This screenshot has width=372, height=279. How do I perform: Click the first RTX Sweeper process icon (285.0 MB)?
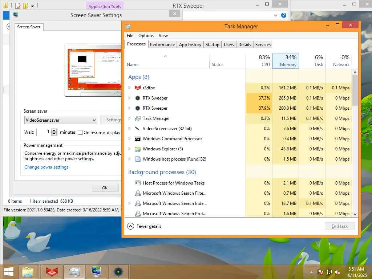click(x=138, y=98)
